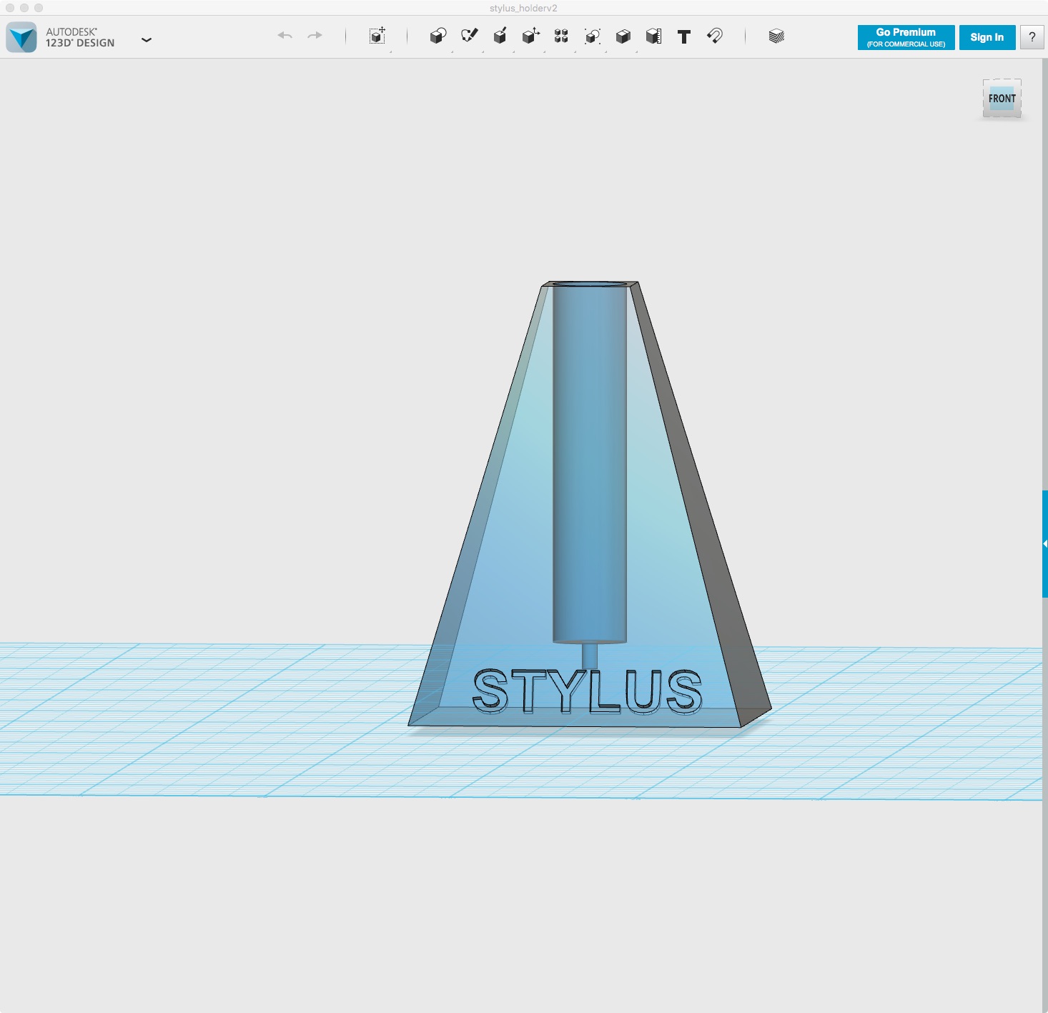Undo the last action
Image resolution: width=1048 pixels, height=1013 pixels.
285,36
